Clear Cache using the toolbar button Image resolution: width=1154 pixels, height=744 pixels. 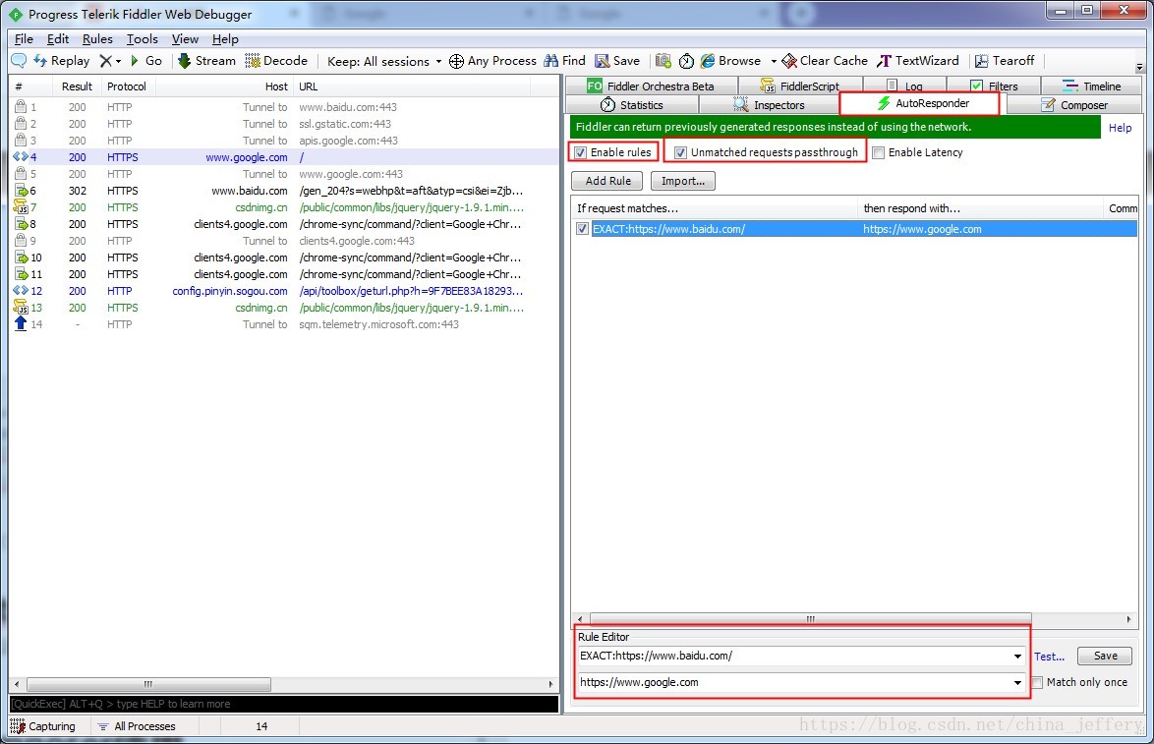tap(825, 60)
